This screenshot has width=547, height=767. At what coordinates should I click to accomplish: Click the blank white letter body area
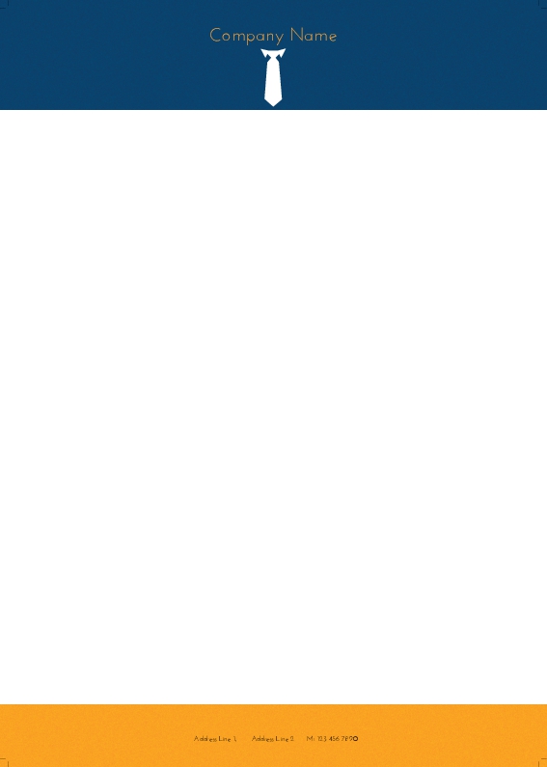[x=274, y=406]
